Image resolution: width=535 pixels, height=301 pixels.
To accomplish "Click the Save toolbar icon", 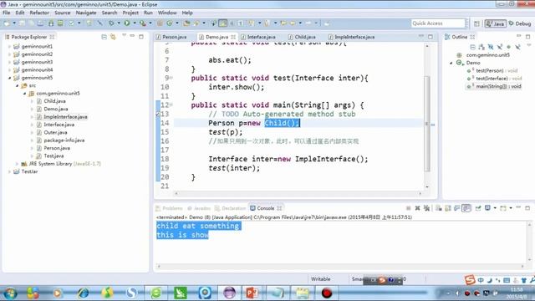I will tap(22, 23).
